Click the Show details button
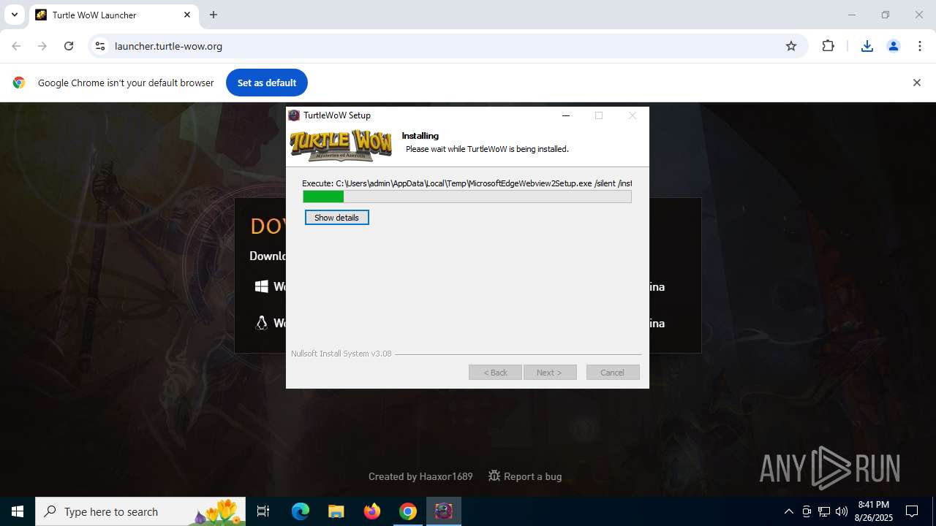 [337, 218]
